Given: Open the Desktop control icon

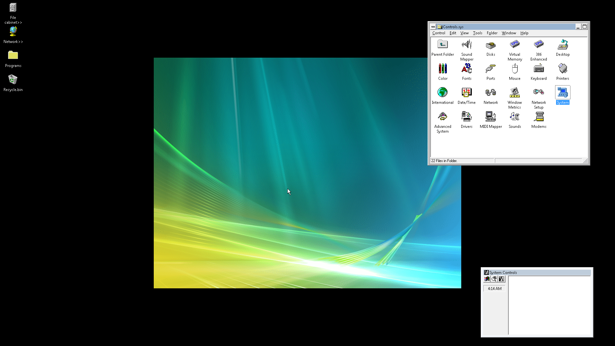Looking at the screenshot, I should pos(563,44).
